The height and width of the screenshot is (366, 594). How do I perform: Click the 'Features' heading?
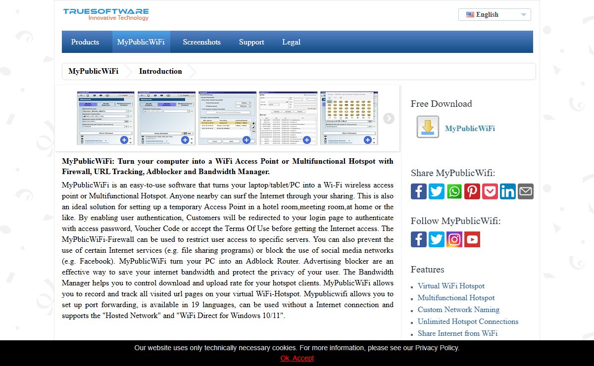pyautogui.click(x=427, y=270)
